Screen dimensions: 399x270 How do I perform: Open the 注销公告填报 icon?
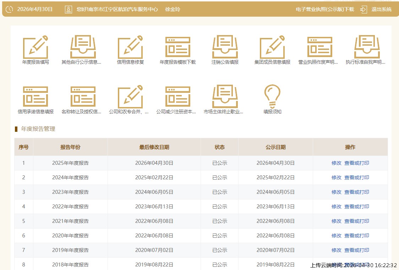[225, 47]
